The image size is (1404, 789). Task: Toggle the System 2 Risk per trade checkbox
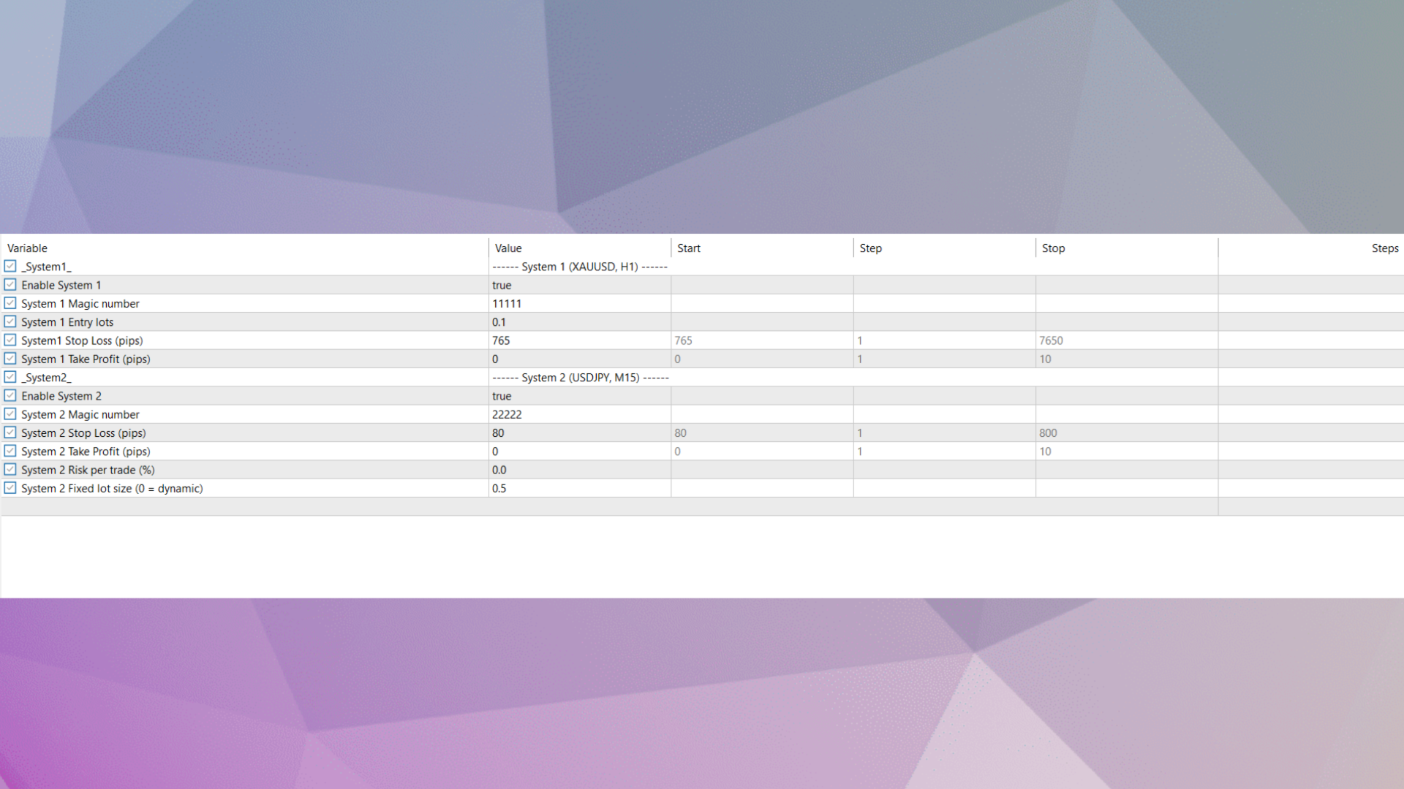pyautogui.click(x=10, y=470)
